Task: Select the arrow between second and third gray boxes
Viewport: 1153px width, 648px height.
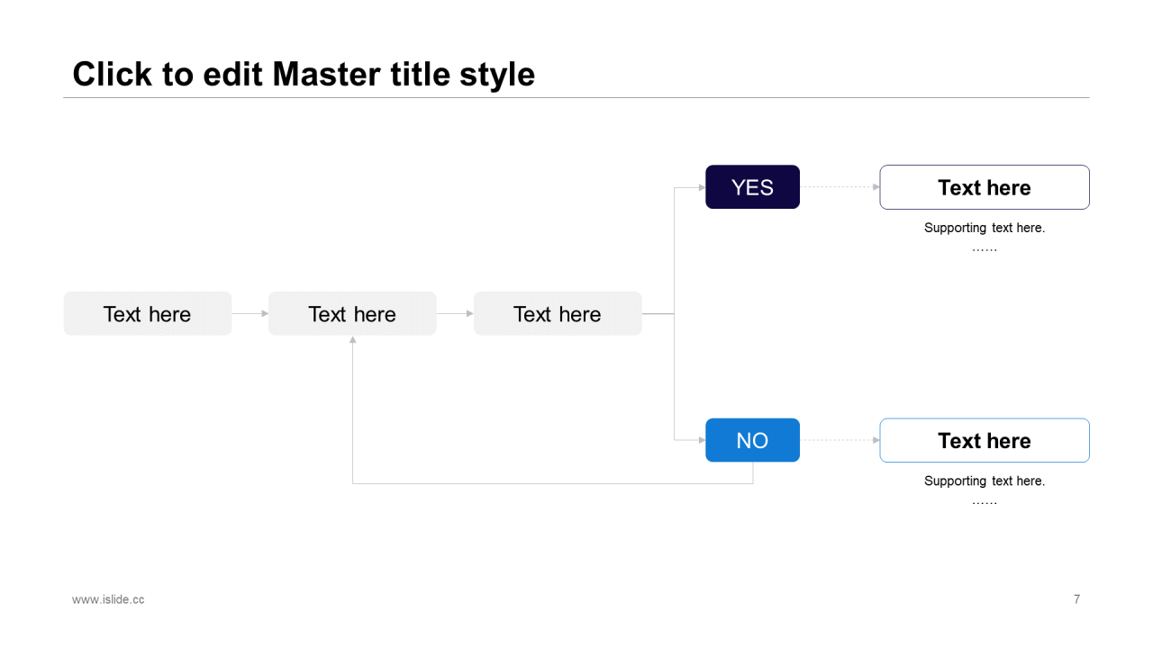Action: coord(455,313)
